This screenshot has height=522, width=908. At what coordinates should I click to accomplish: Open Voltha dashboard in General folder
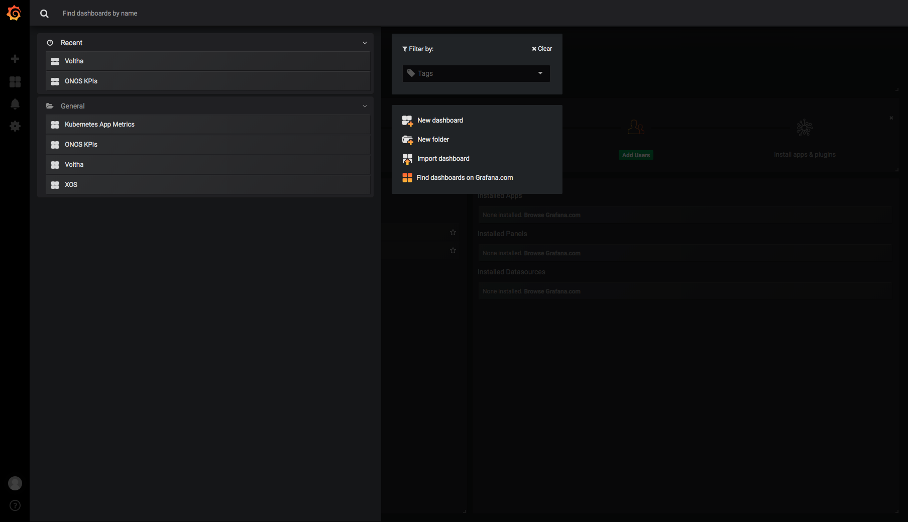point(208,165)
